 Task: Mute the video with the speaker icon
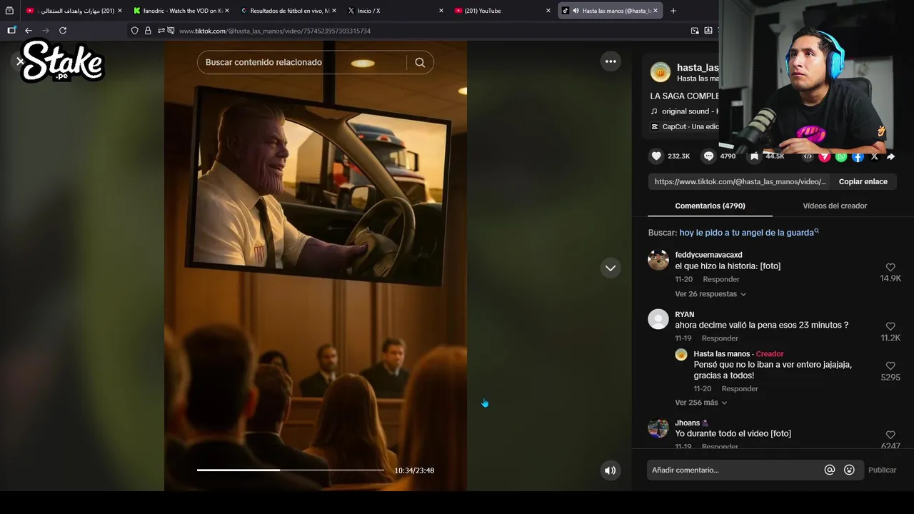tap(610, 470)
